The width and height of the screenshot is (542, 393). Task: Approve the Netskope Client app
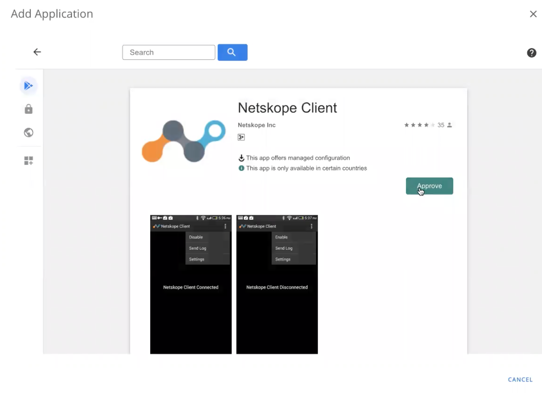pyautogui.click(x=429, y=186)
